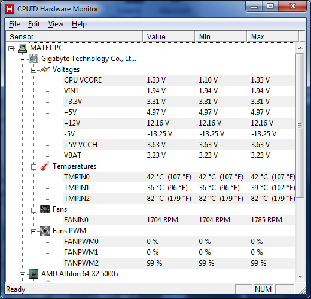Click the Voltages lightning icon
Viewport: 311px width, 299px height.
(x=45, y=69)
